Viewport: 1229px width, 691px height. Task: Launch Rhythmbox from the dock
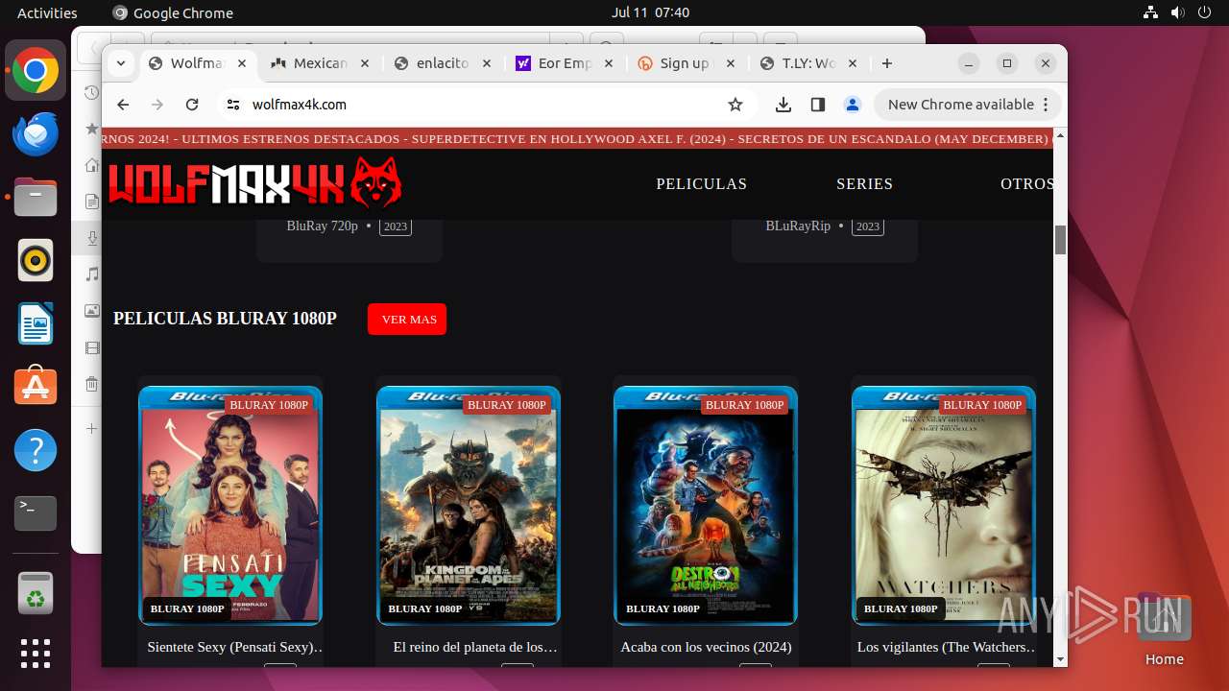36,260
